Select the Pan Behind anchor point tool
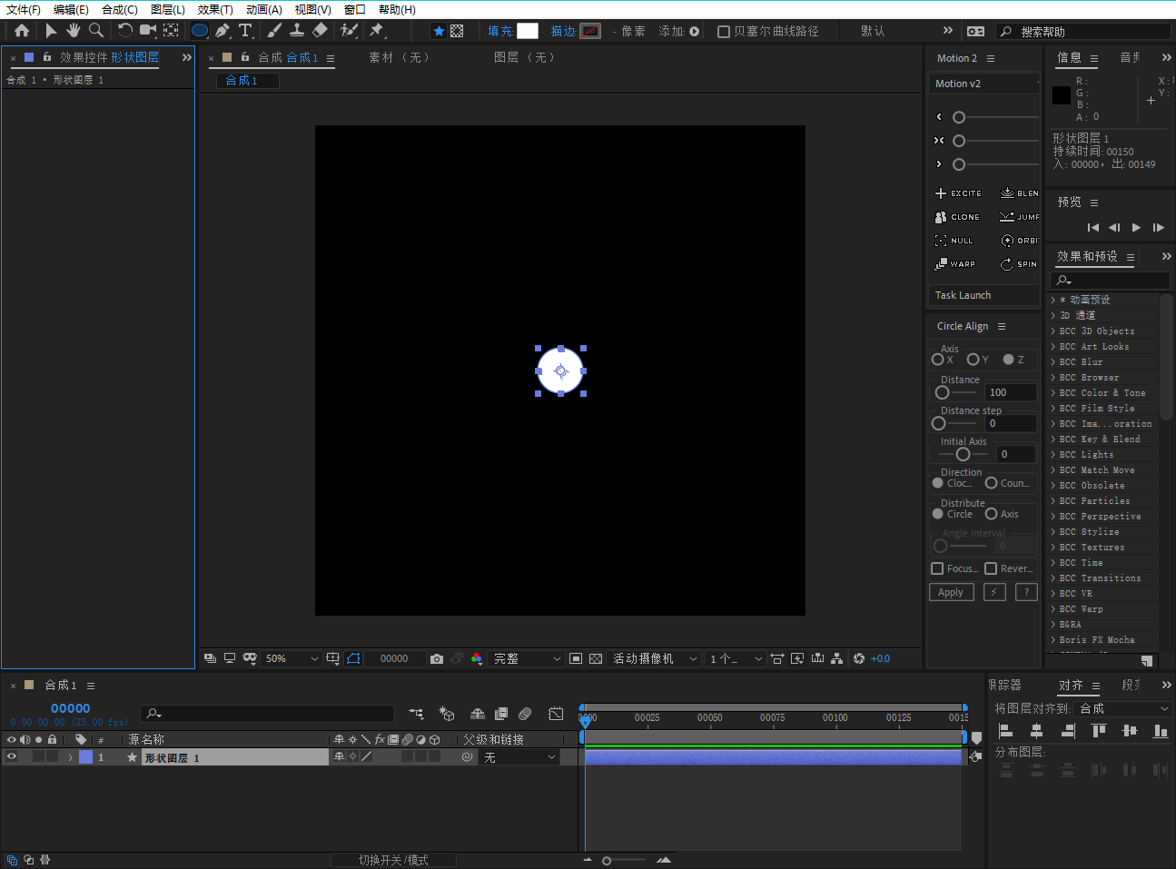 171,31
